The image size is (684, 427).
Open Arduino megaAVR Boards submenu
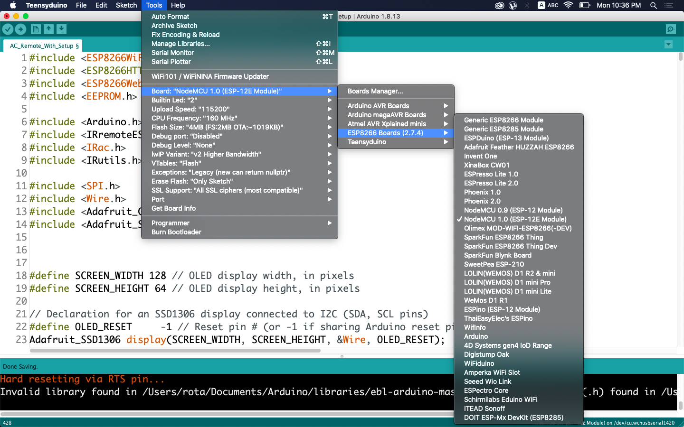click(x=396, y=115)
